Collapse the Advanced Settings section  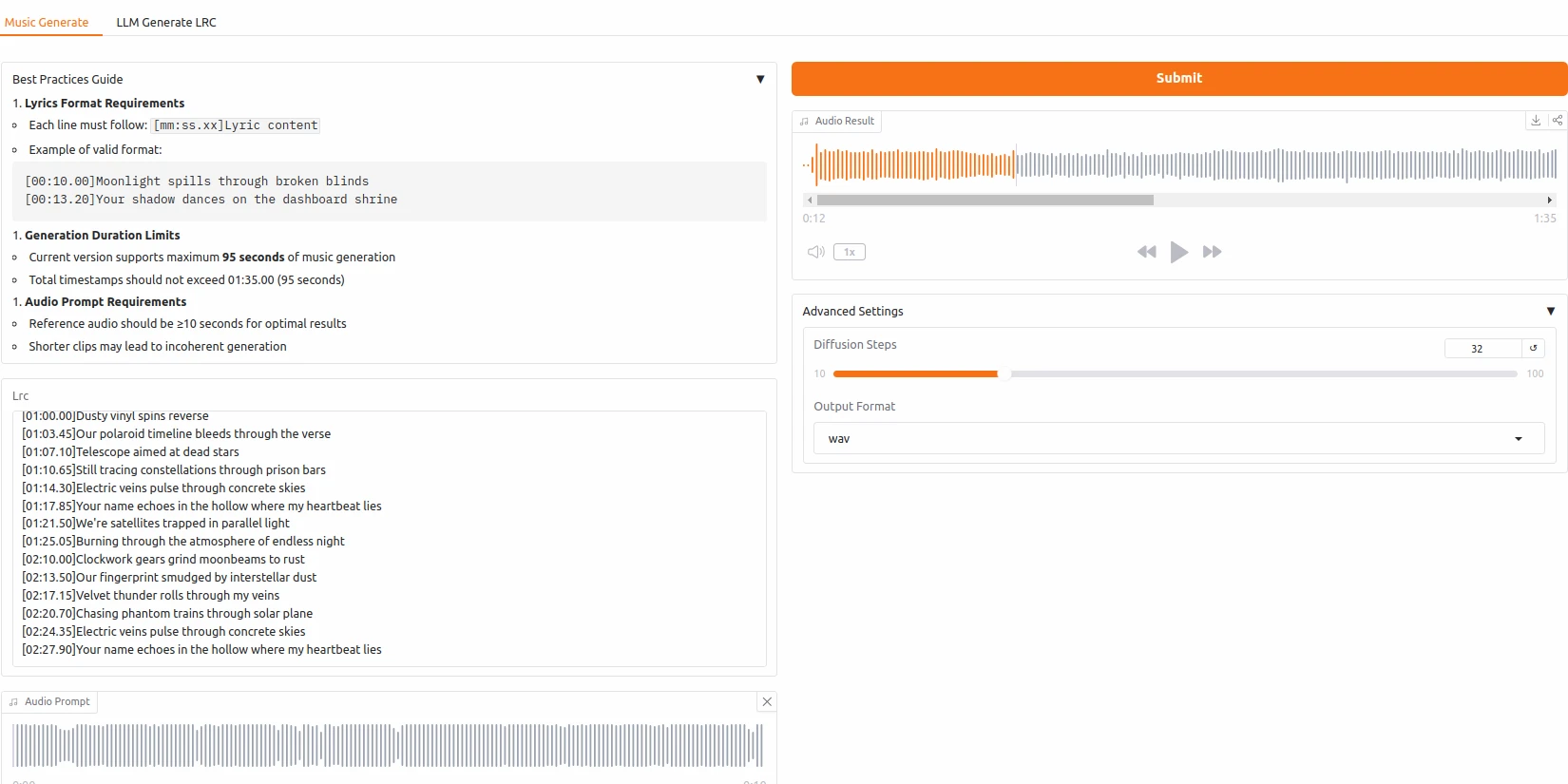click(1550, 312)
